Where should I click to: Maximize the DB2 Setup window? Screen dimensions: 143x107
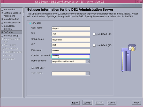pyautogui.click(x=141, y=2)
